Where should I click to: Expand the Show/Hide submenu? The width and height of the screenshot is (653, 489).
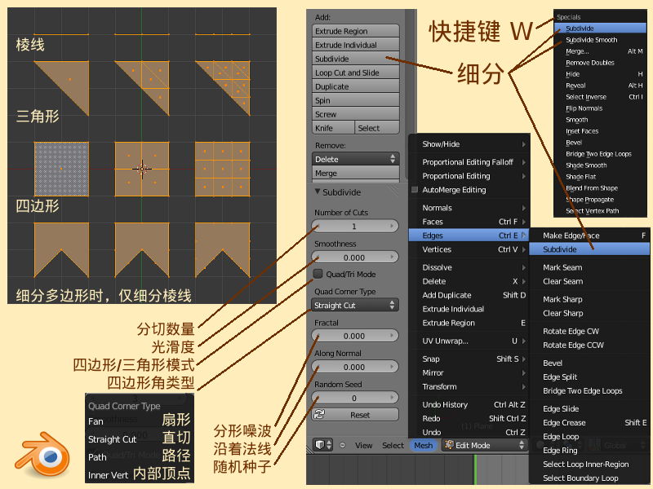tap(469, 144)
